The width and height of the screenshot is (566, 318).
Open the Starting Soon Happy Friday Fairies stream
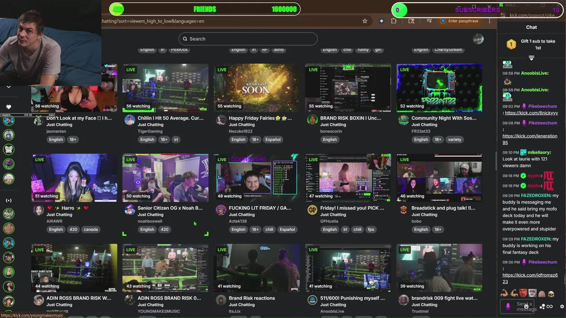(256, 87)
